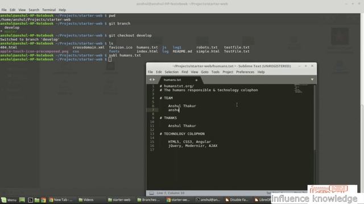Place cursor on '# THANKS' line
The image size is (364, 204).
pyautogui.click(x=168, y=118)
